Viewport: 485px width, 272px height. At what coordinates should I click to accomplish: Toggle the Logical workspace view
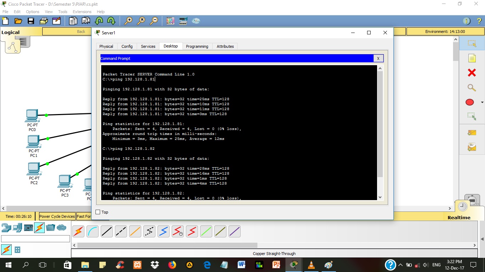pyautogui.click(x=10, y=32)
